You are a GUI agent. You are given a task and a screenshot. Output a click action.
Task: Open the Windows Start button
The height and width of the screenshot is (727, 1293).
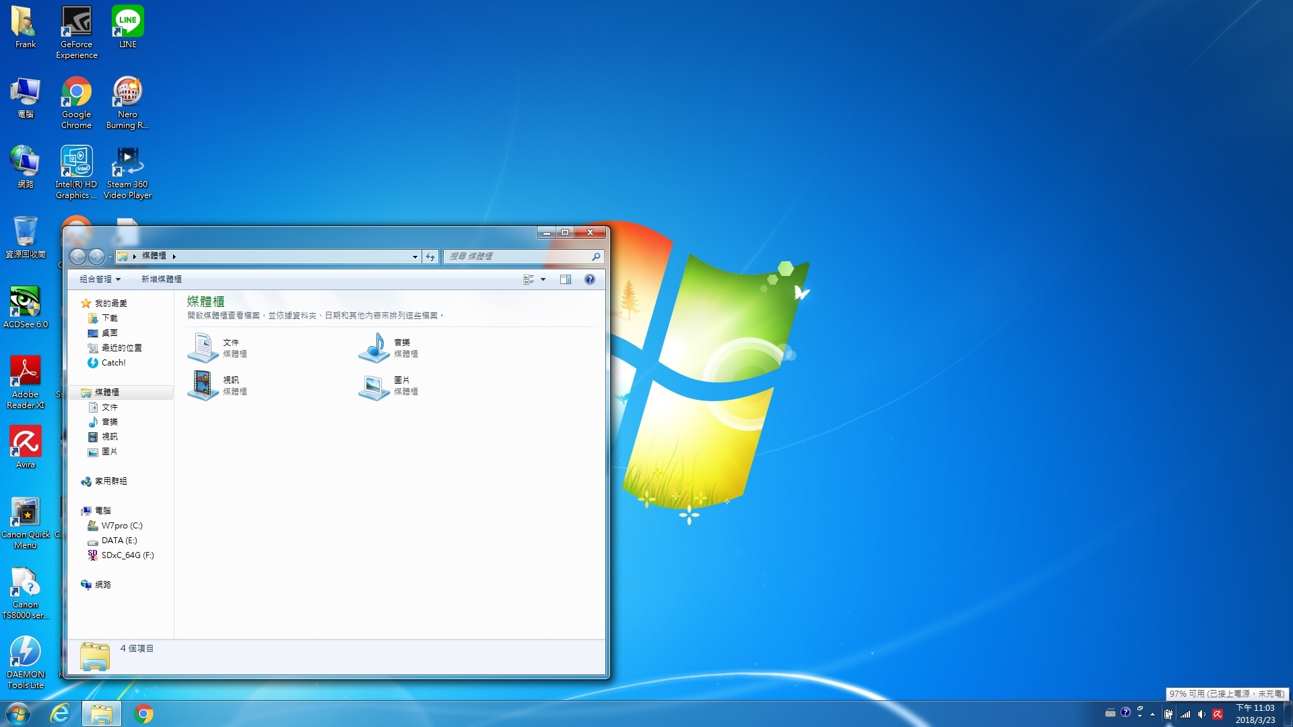(x=18, y=714)
